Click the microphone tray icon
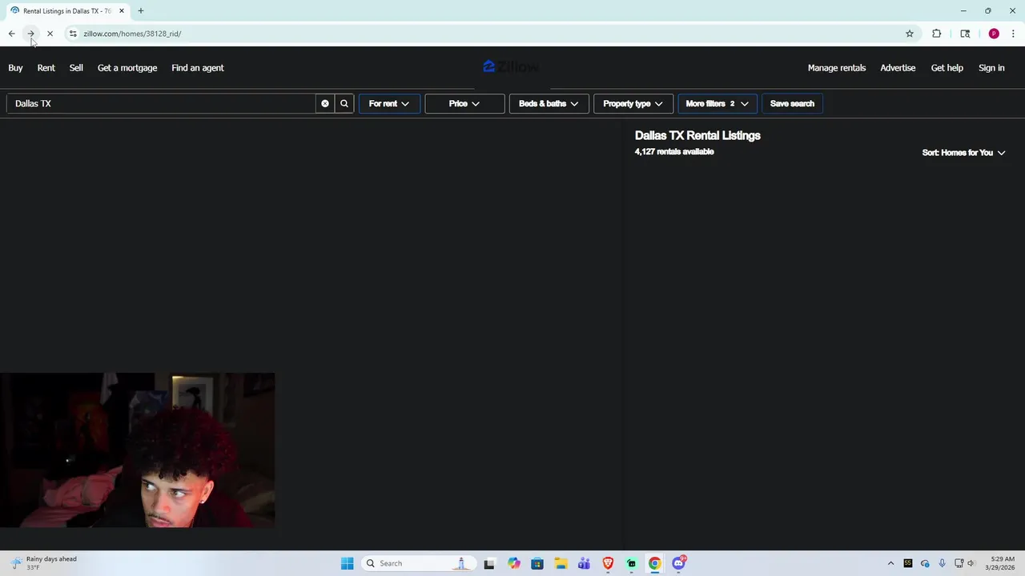The image size is (1025, 576). click(x=942, y=563)
